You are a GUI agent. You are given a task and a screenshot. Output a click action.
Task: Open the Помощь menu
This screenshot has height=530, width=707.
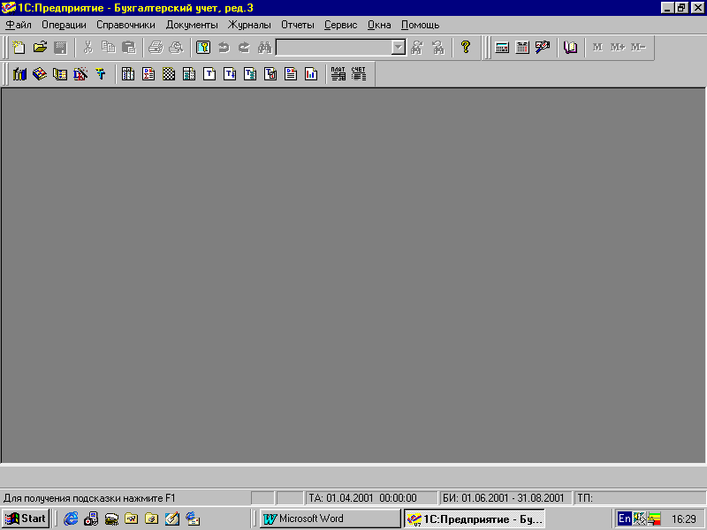point(421,26)
